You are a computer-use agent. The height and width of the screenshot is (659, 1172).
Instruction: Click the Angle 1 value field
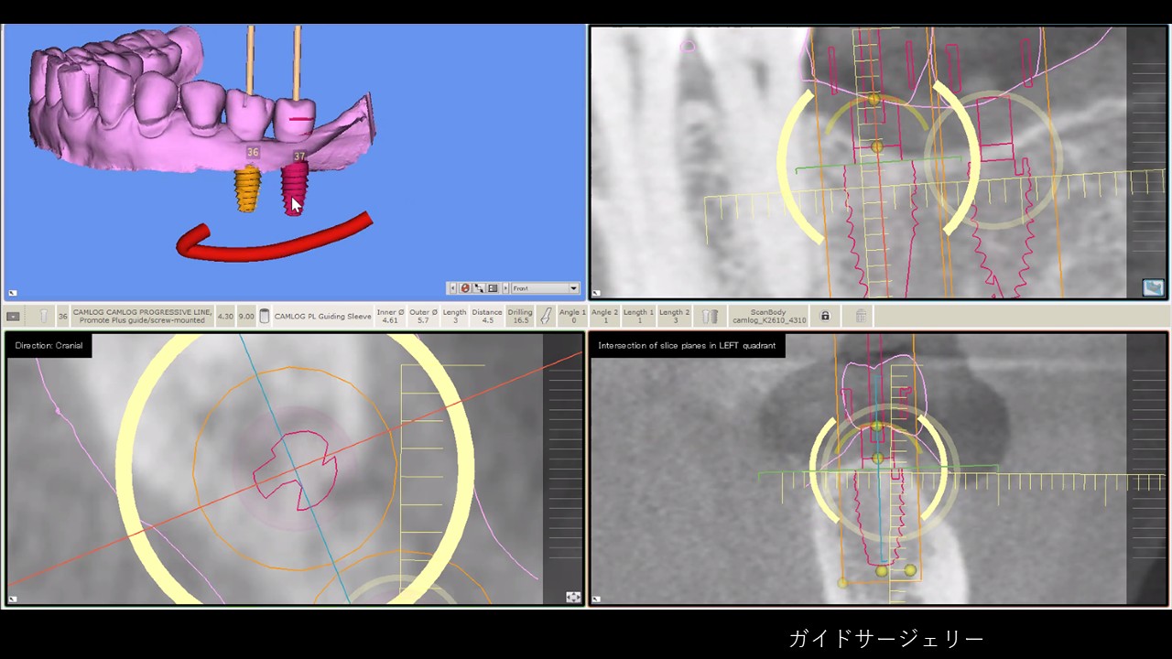[x=572, y=317]
